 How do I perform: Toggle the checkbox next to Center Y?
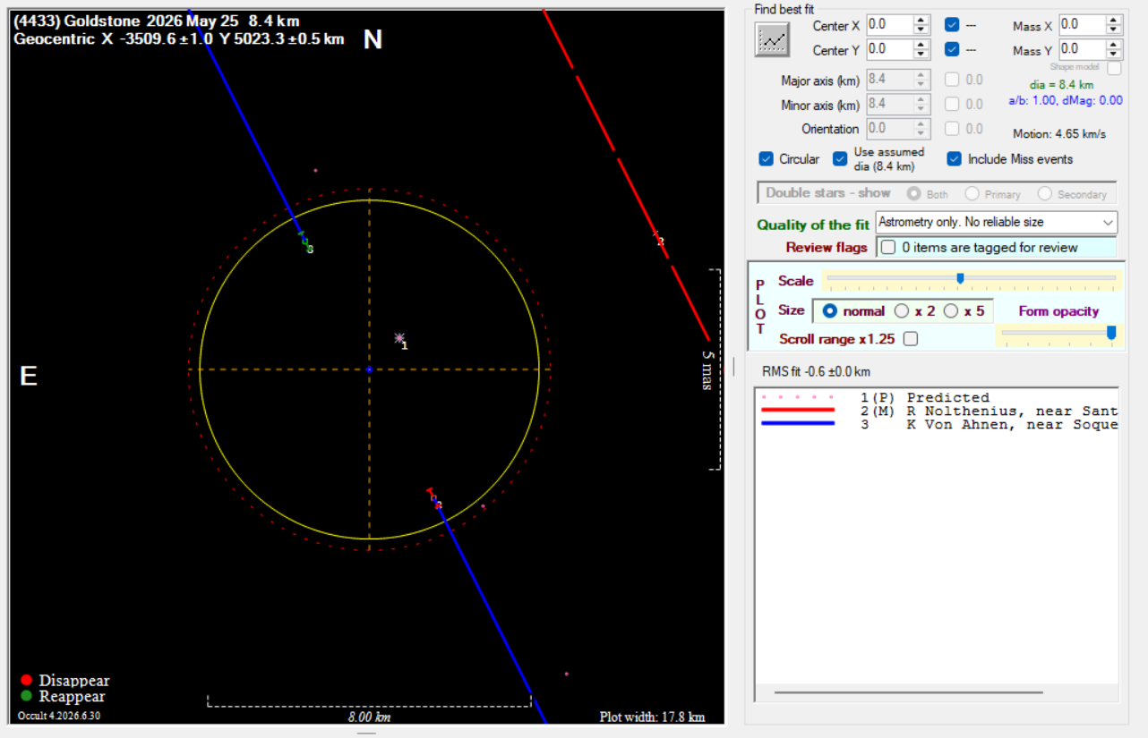(x=952, y=49)
